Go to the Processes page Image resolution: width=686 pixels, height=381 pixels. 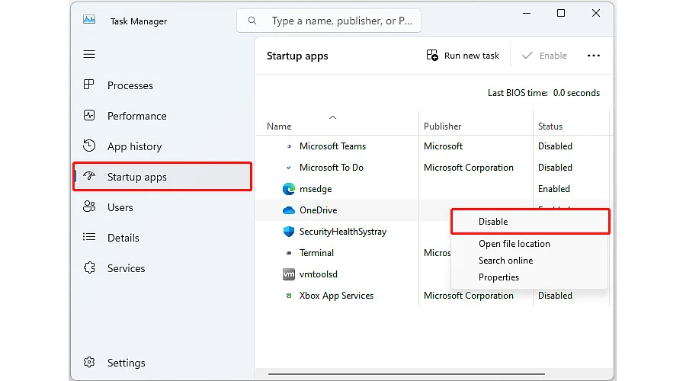click(162, 85)
